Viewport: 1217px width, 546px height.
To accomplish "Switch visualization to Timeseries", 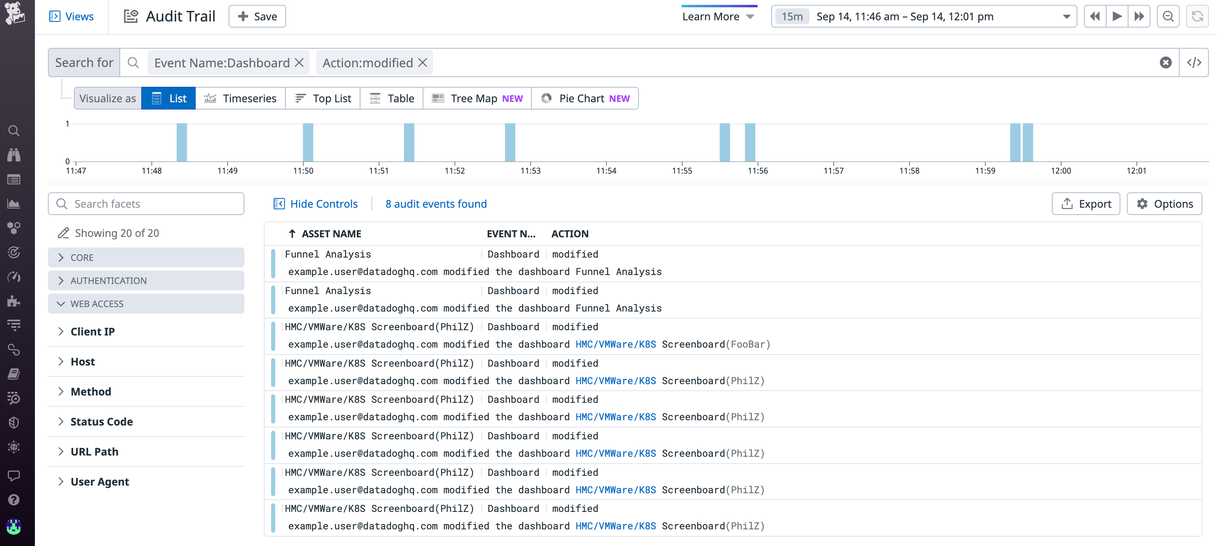I will (240, 98).
